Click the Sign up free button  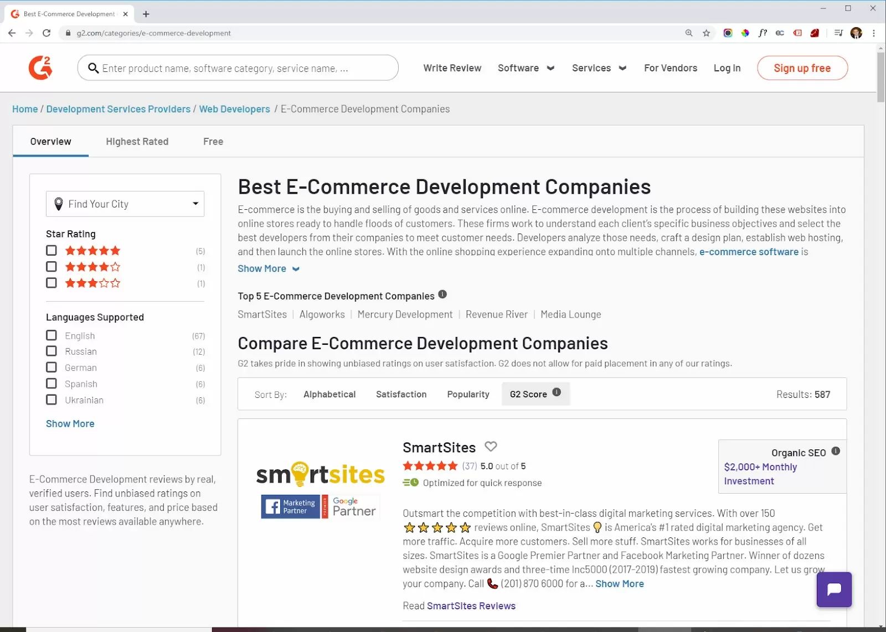[802, 68]
